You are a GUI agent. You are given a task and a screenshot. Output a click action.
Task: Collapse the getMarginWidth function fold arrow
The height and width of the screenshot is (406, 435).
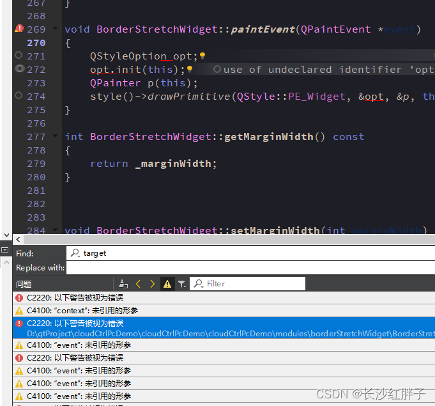point(55,136)
